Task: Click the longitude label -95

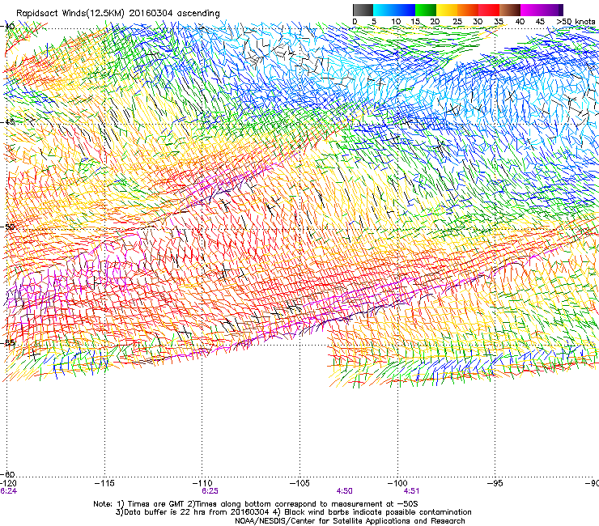Action: (495, 483)
